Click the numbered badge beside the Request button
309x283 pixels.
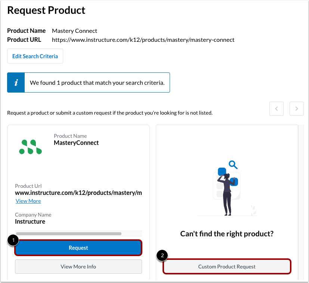click(x=13, y=240)
